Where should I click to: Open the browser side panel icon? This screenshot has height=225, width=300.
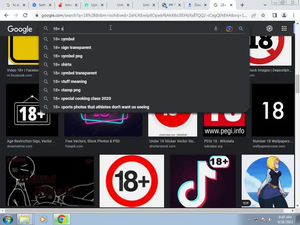(275, 15)
